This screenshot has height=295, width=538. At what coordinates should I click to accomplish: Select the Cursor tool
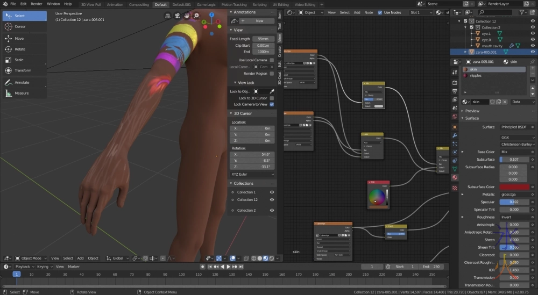point(19,26)
